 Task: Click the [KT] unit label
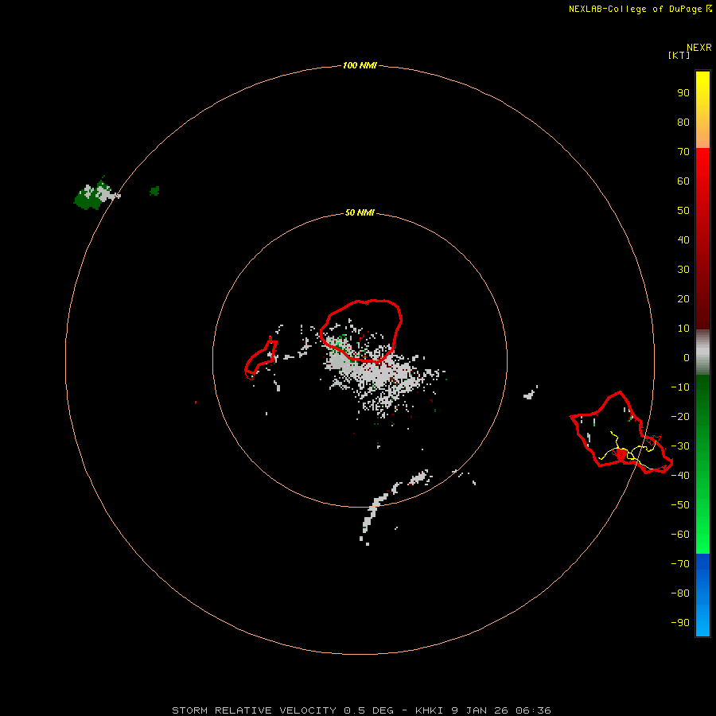[679, 55]
